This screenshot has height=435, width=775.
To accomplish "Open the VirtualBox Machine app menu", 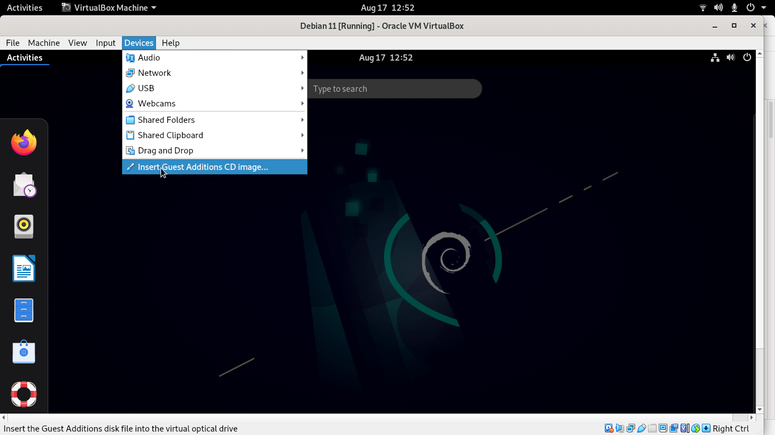I will (x=109, y=7).
